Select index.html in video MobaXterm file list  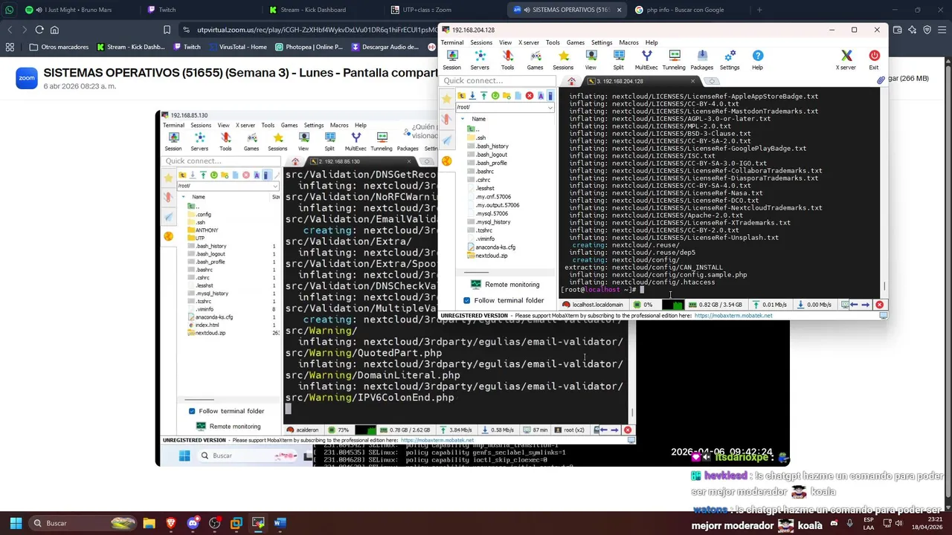click(203, 325)
